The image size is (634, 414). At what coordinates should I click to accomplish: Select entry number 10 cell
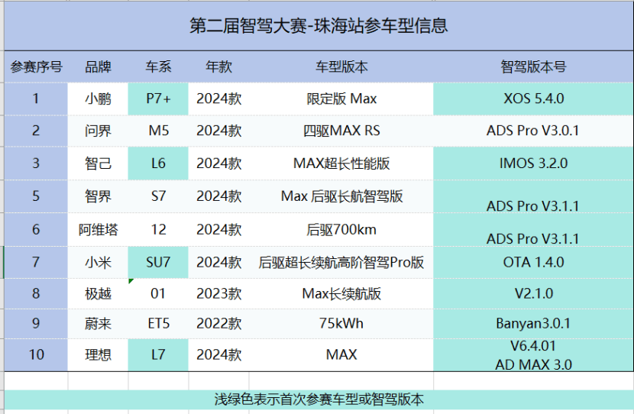click(x=36, y=355)
